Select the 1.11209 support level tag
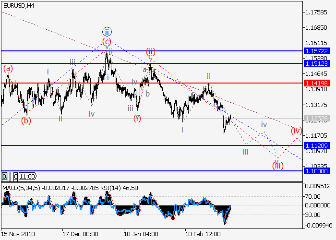 (316, 145)
